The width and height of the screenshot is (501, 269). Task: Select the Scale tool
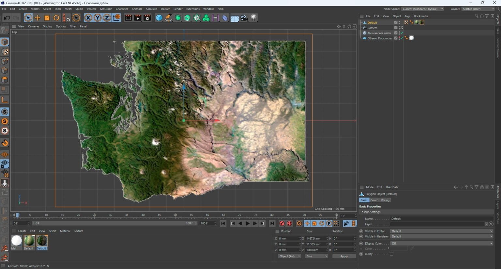point(47,18)
